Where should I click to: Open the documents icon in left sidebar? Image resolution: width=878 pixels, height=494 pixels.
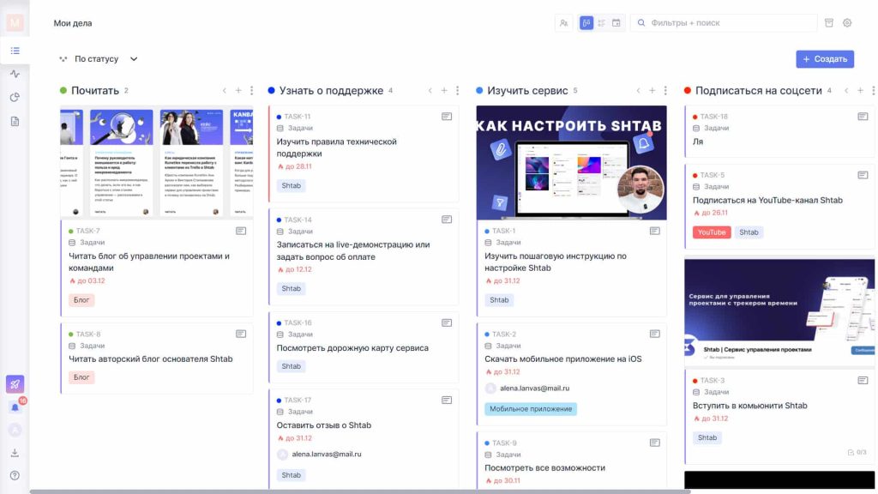(x=15, y=122)
